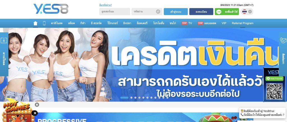This screenshot has width=287, height=122.
Task: Click the home icon in navigation bar
Action: coord(35,23)
